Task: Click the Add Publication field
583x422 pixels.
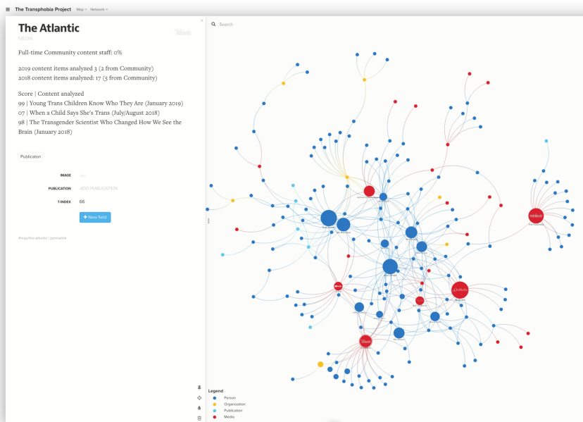Action: coord(98,188)
